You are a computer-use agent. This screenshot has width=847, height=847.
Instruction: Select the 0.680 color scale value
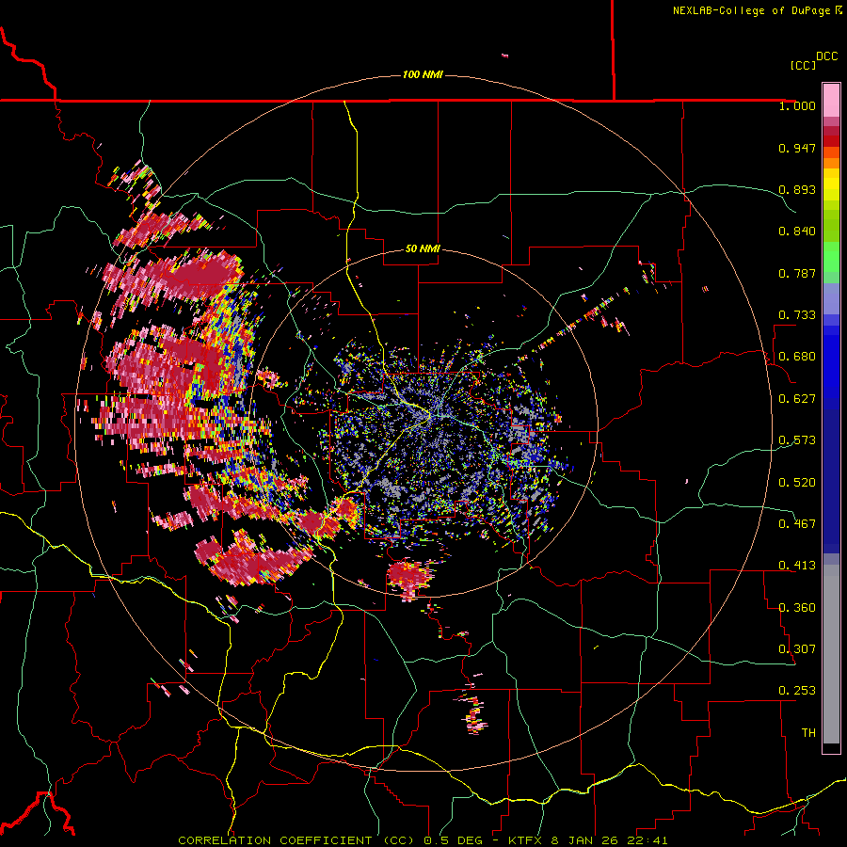point(797,357)
